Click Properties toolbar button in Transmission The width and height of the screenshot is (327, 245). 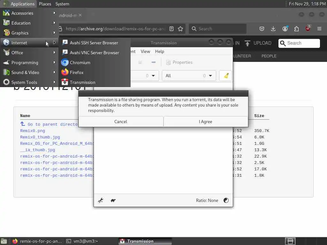coord(179,62)
